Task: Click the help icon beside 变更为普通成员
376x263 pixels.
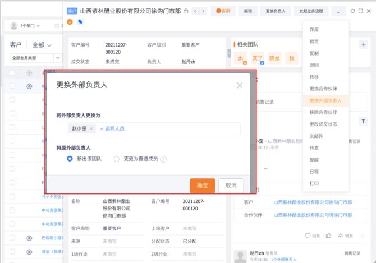Action: [x=163, y=159]
